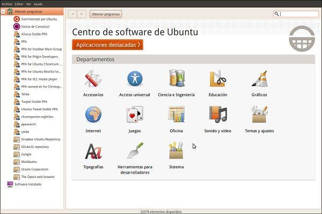Open the Herramientas para desarrolladores trowel icon

point(135,151)
